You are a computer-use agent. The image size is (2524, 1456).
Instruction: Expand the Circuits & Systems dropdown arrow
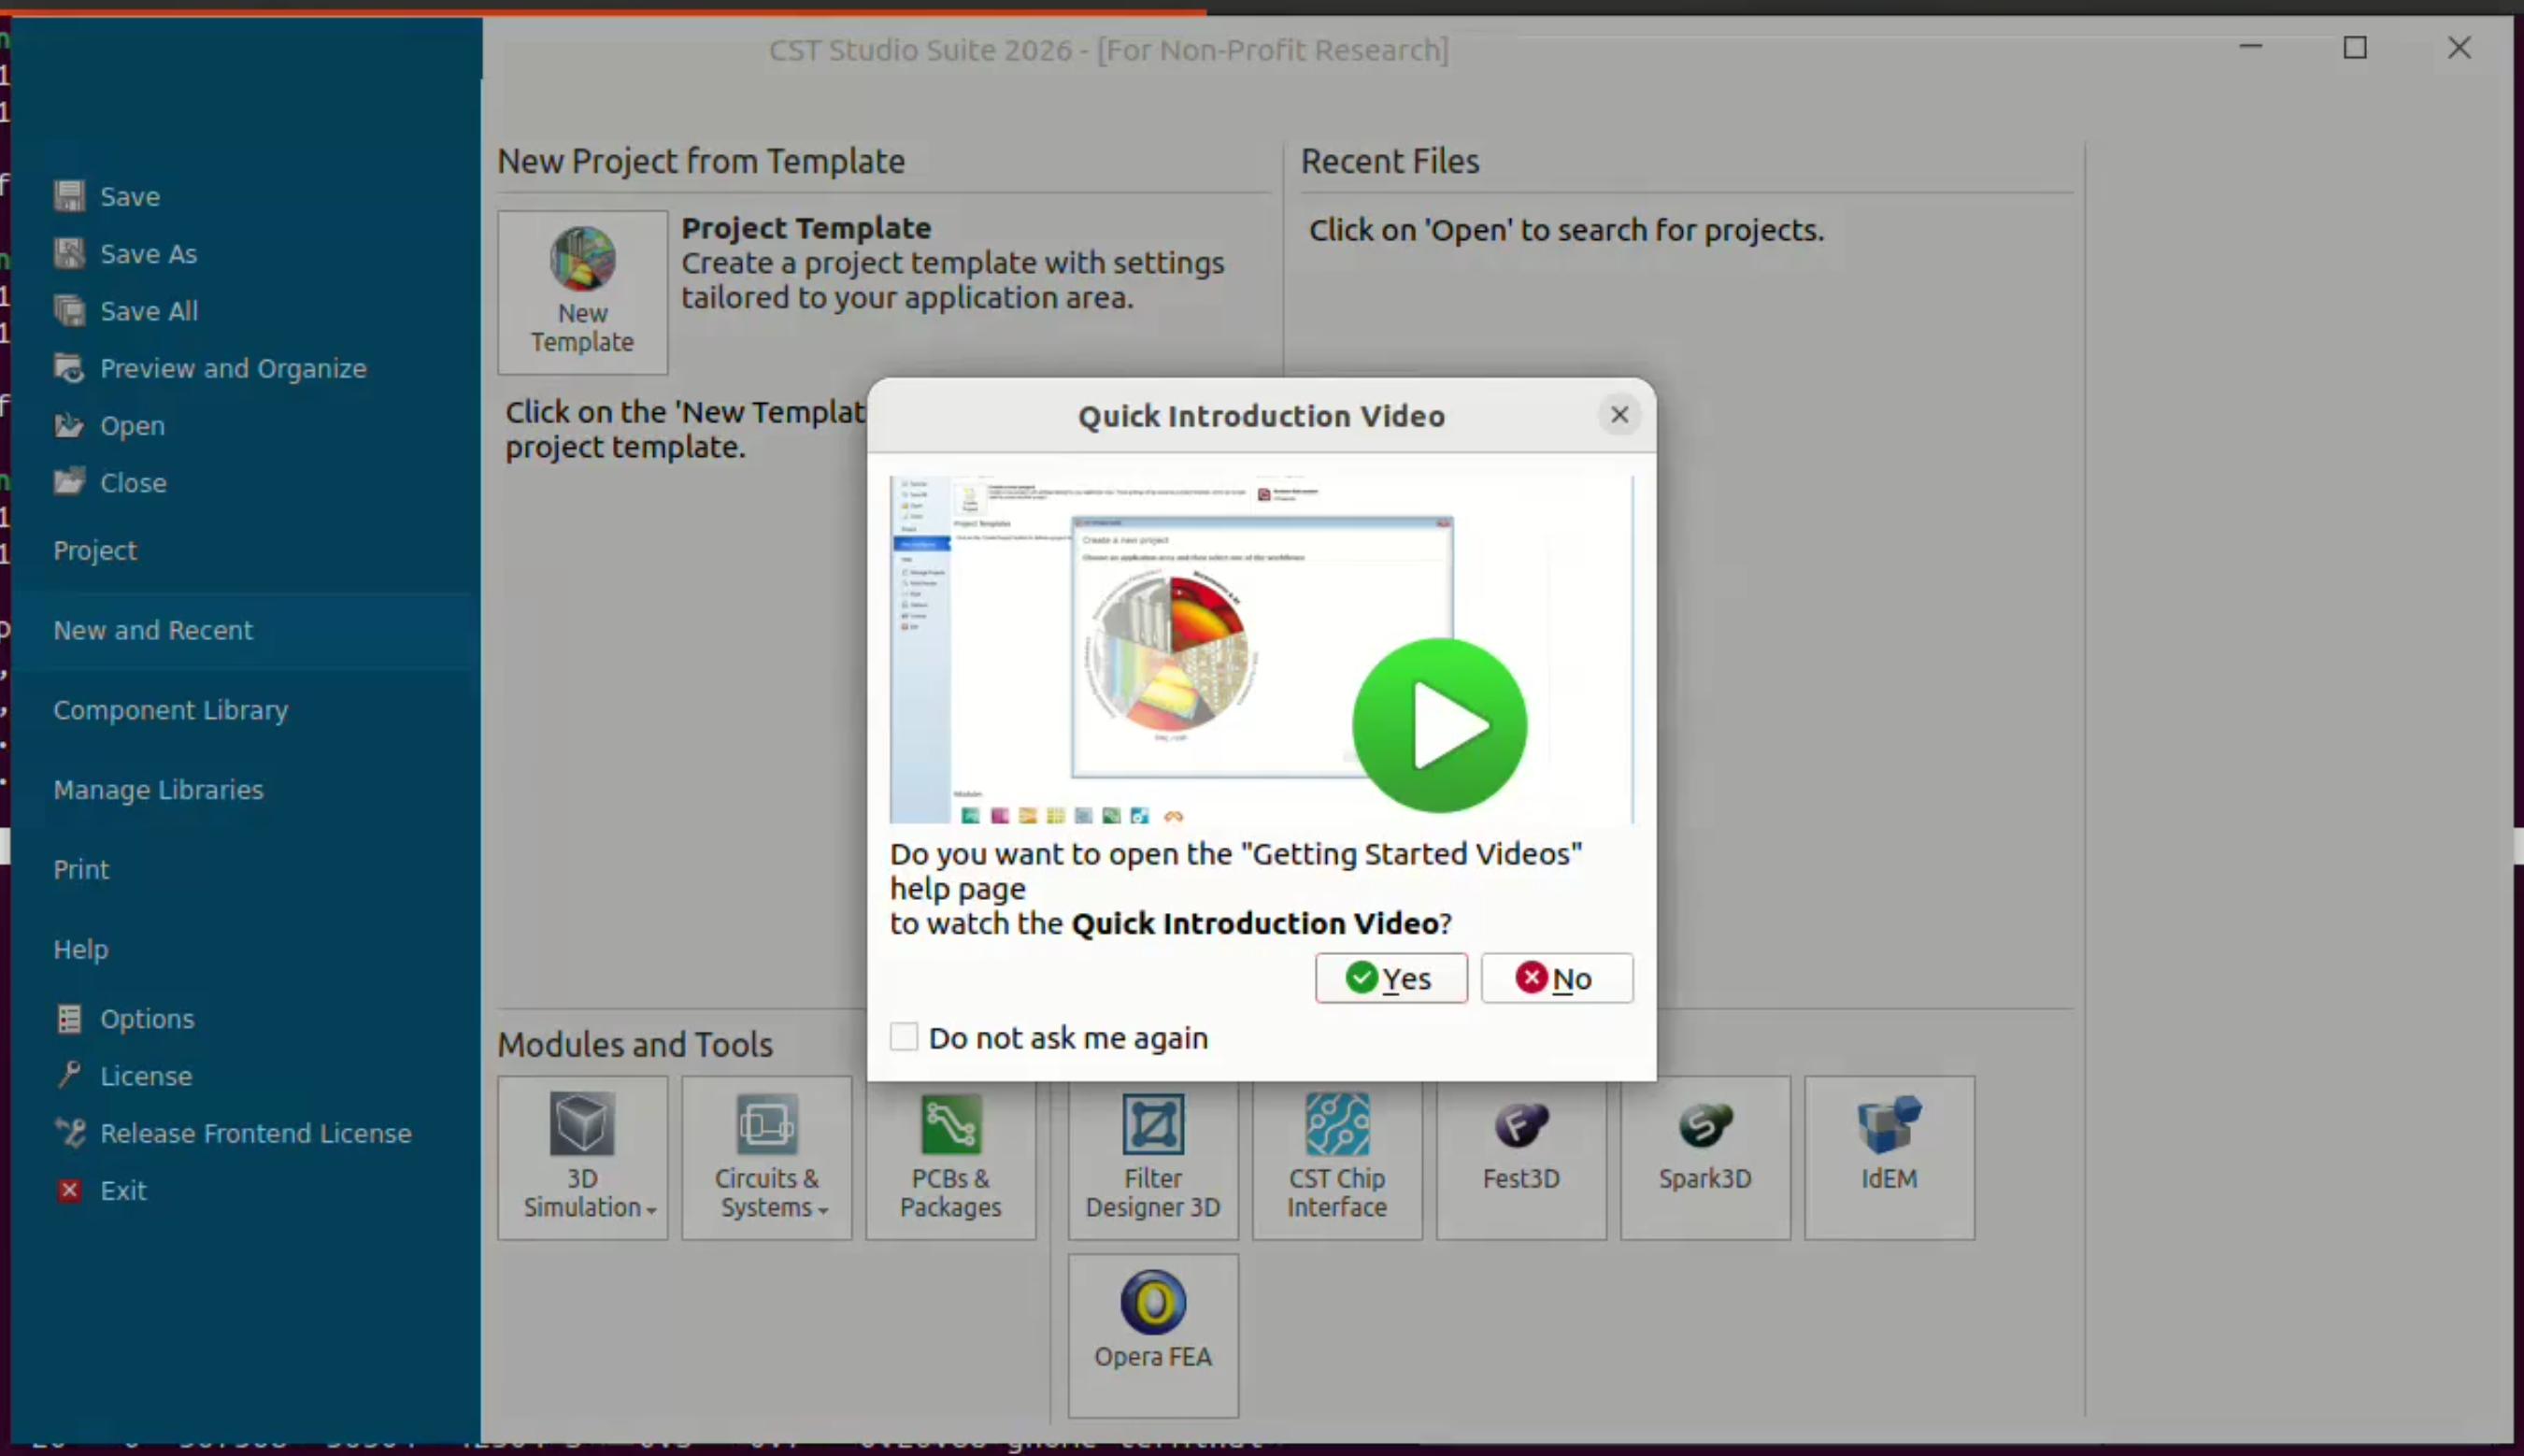(822, 1210)
